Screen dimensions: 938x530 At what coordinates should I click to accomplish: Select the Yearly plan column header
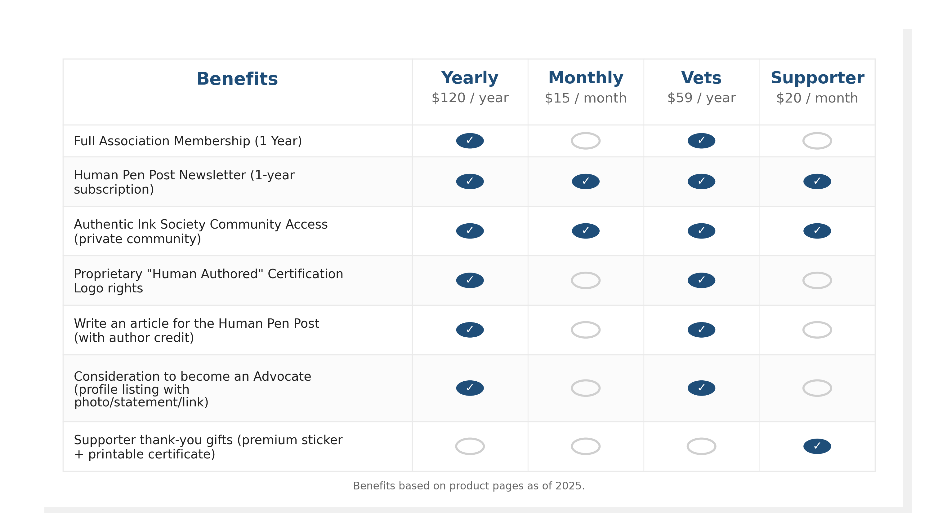pyautogui.click(x=470, y=78)
